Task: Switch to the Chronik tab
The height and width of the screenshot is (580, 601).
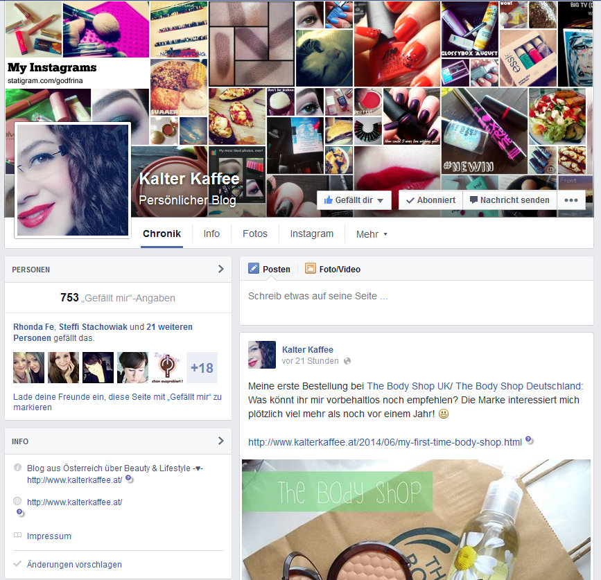Action: pos(162,234)
